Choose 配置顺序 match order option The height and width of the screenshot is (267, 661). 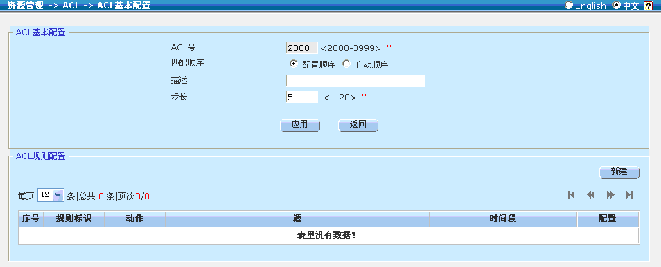coord(293,64)
